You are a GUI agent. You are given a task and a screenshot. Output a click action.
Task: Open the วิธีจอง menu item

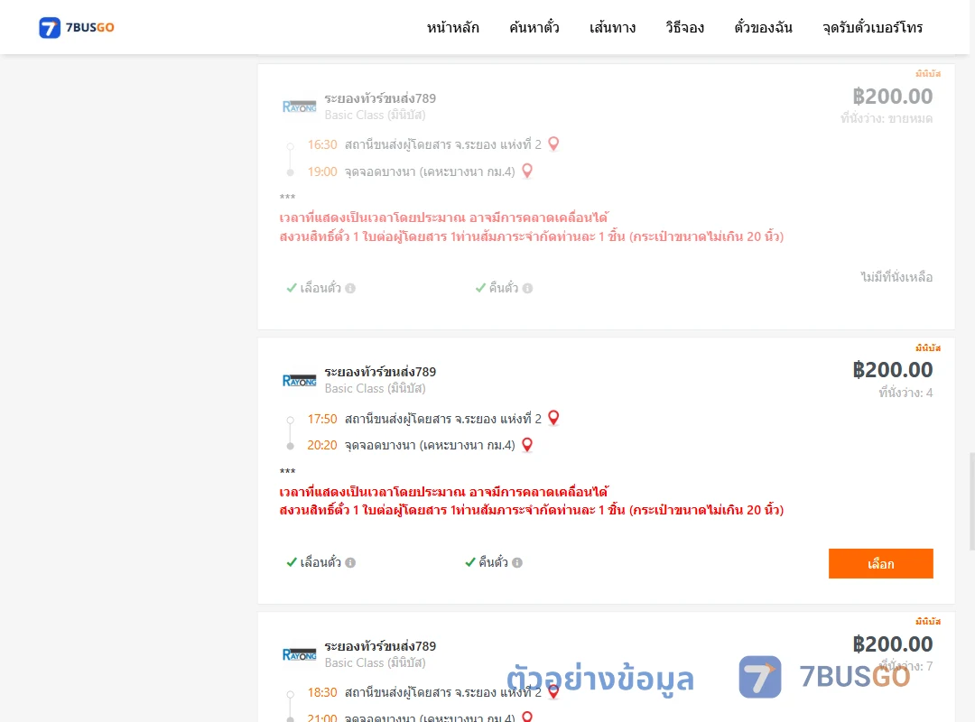pos(684,27)
